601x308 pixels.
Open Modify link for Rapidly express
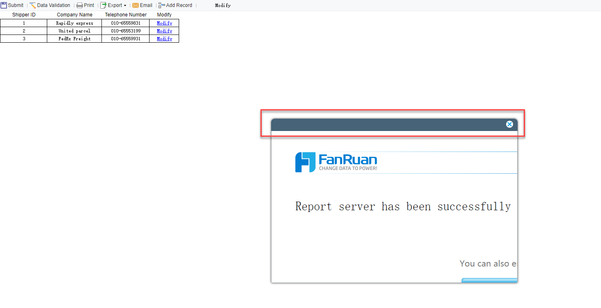click(x=164, y=23)
